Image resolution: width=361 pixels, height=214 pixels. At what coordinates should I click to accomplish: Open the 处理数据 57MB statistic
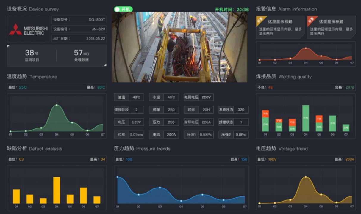[x=81, y=55]
